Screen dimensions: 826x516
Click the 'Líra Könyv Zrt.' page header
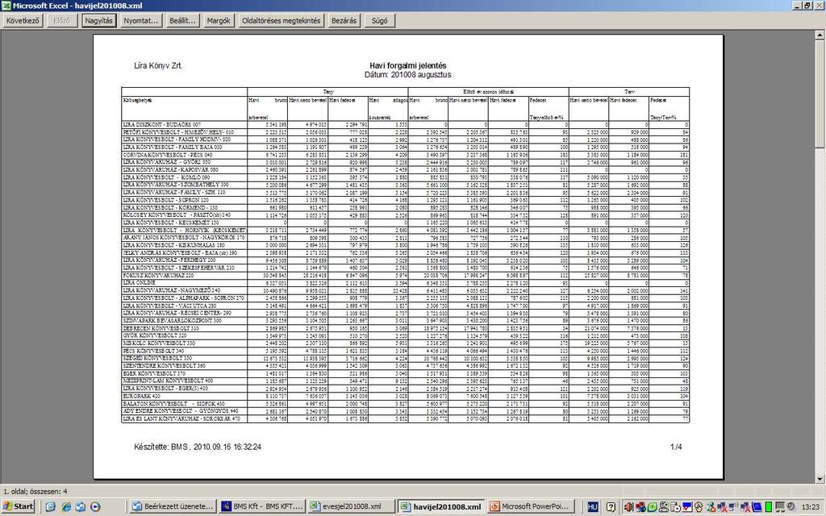tap(158, 66)
